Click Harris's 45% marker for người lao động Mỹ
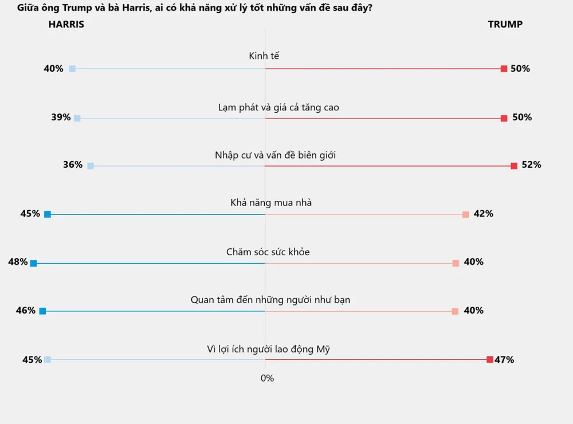Viewport: 573px width, 424px height. 48,359
